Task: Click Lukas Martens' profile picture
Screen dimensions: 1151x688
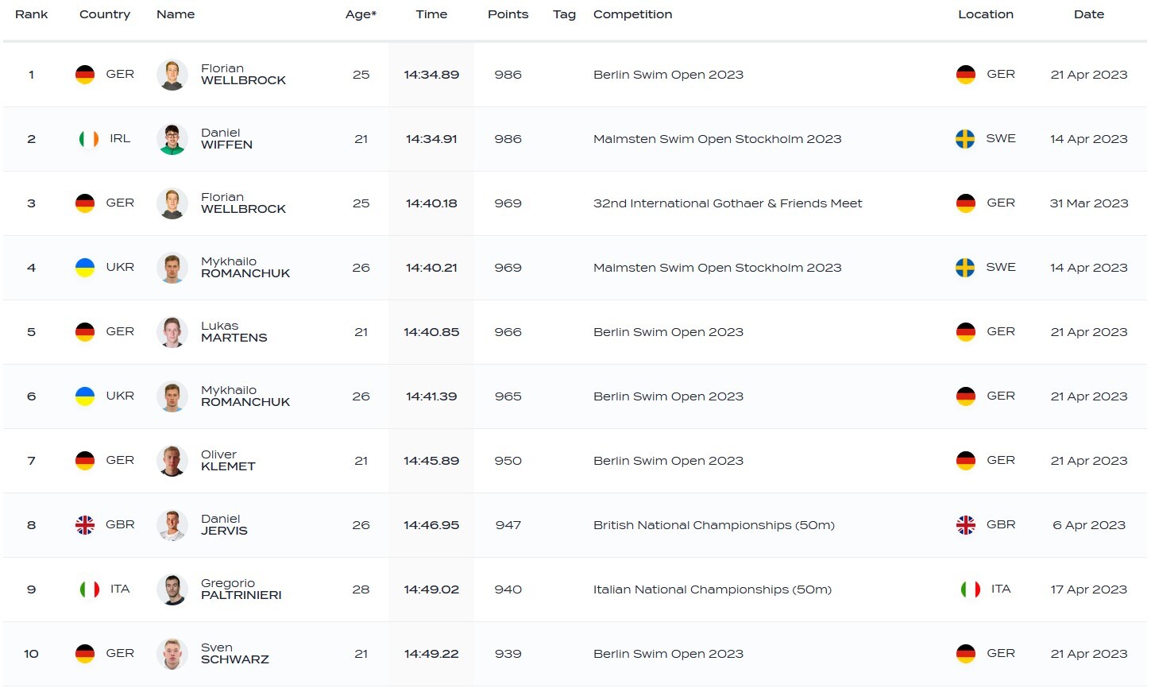Action: coord(172,332)
